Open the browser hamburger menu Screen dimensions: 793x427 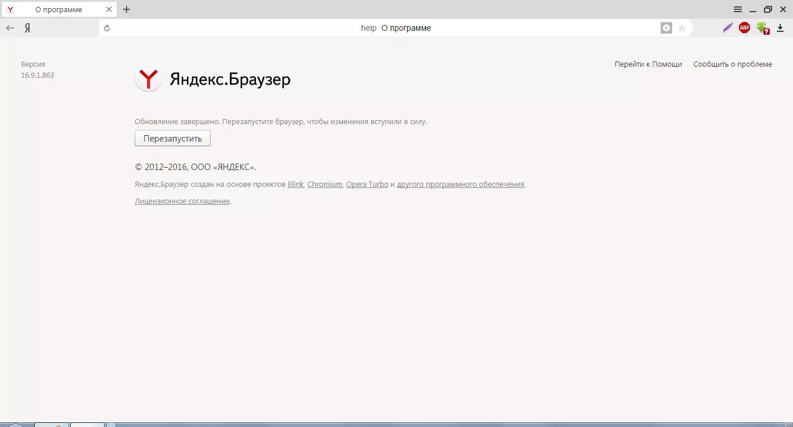pos(738,9)
